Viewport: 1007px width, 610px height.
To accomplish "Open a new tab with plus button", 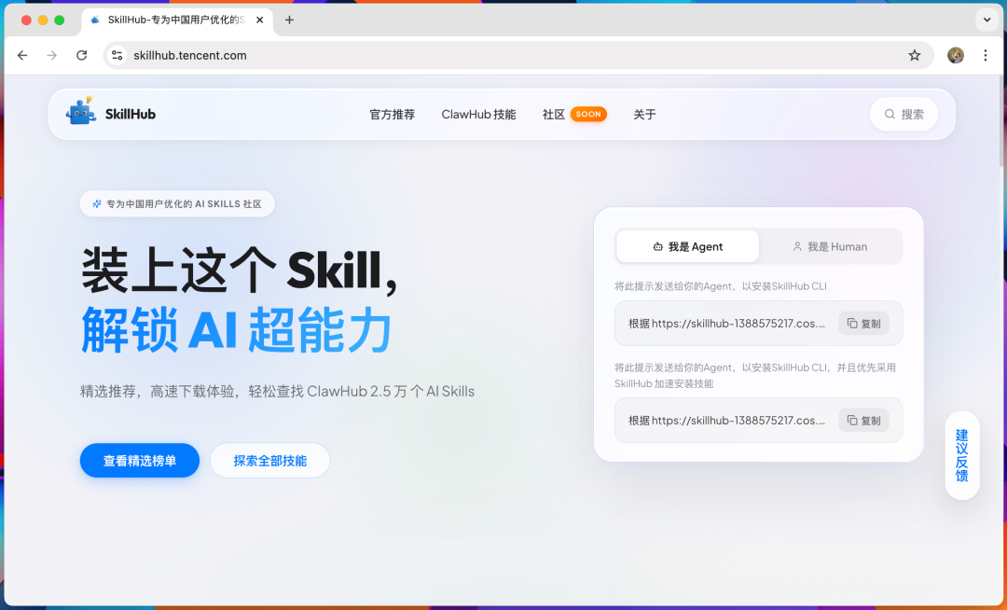I will point(290,20).
